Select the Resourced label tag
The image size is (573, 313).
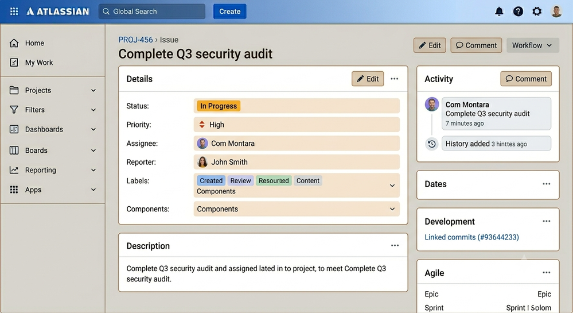[274, 180]
